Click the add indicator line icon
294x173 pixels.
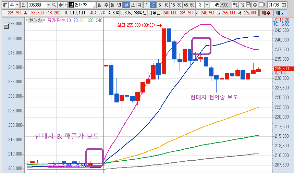(x=242, y=5)
